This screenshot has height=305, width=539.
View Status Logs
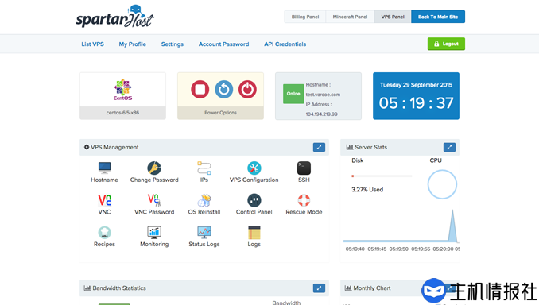coord(204,233)
